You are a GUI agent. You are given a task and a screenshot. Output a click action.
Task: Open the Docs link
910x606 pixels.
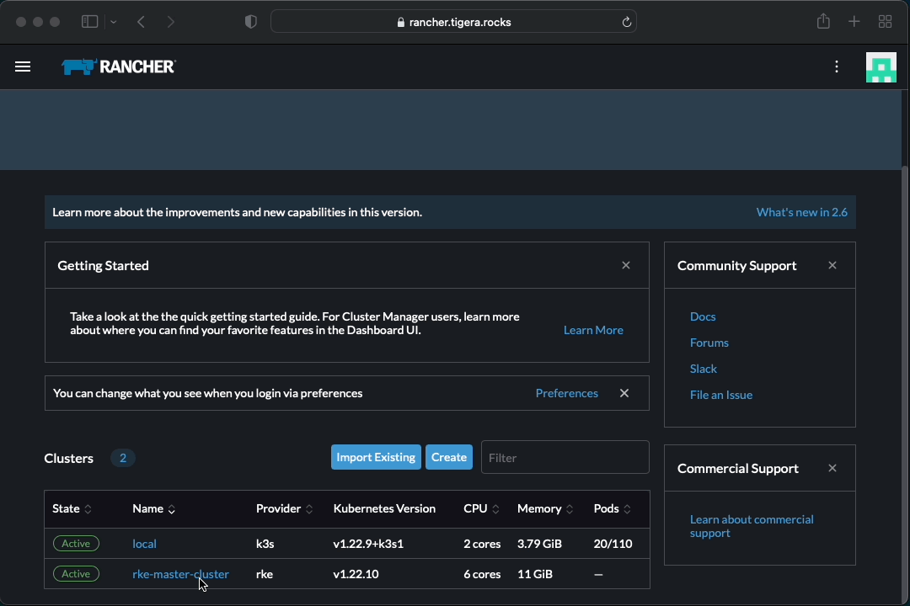(703, 316)
